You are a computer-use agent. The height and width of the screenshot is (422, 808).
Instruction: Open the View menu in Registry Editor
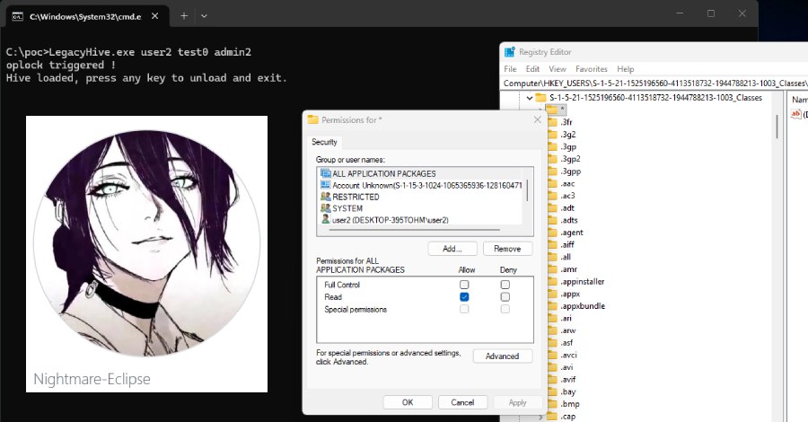557,69
